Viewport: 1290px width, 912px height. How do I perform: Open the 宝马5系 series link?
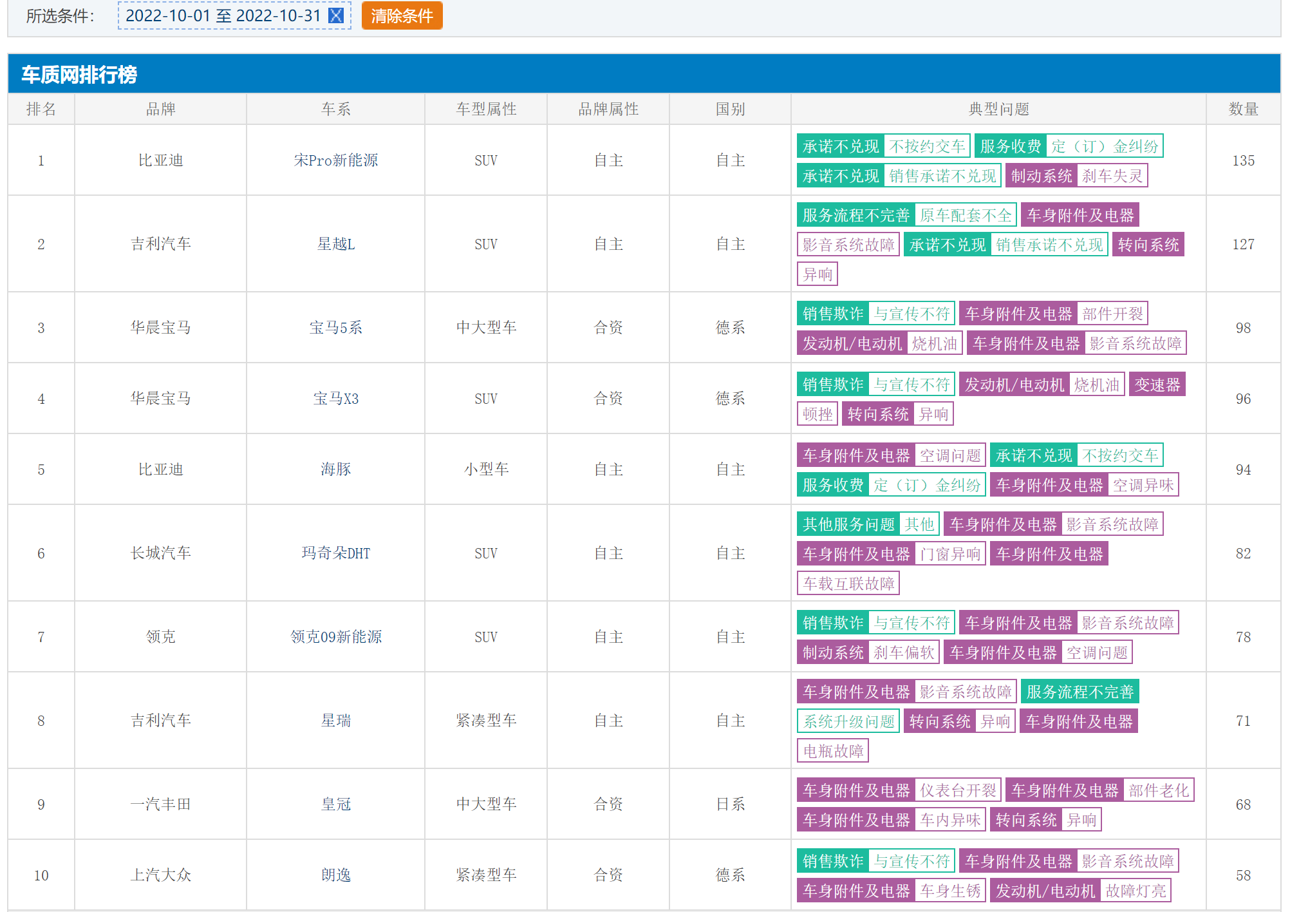(x=336, y=328)
